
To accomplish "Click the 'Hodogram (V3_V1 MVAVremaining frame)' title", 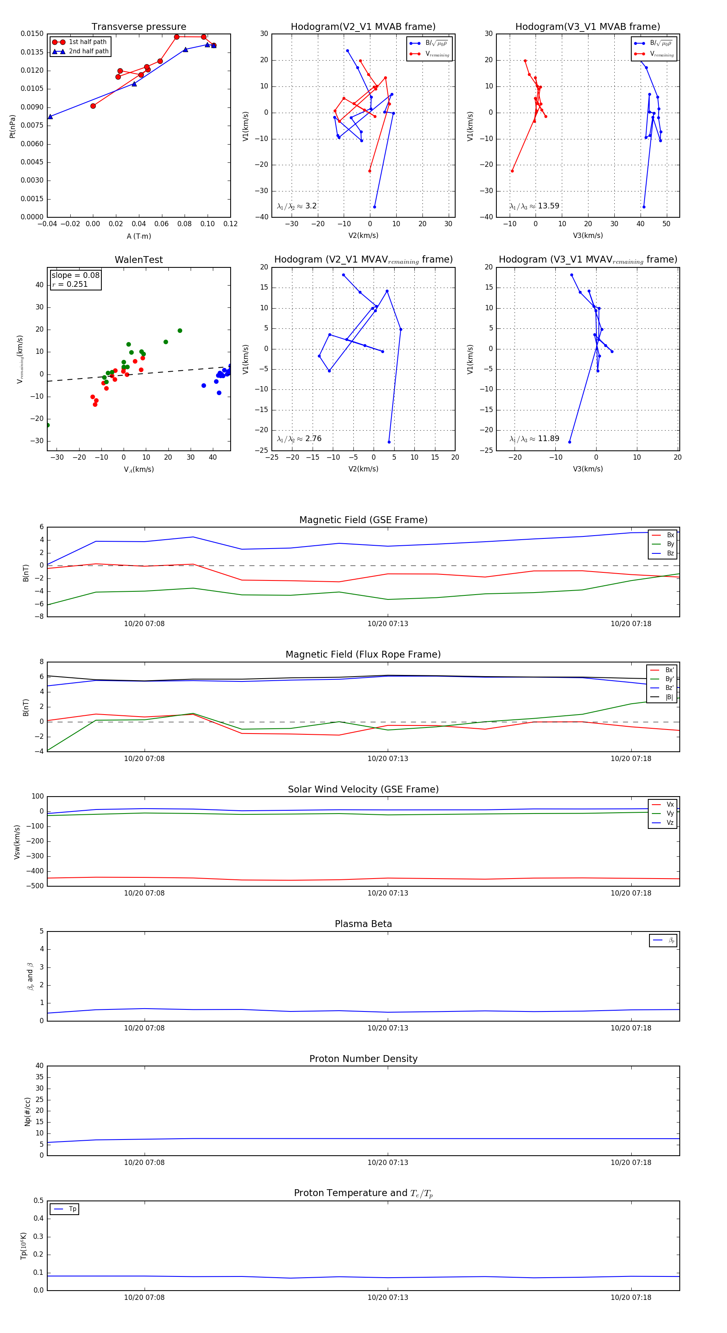I will [x=588, y=259].
